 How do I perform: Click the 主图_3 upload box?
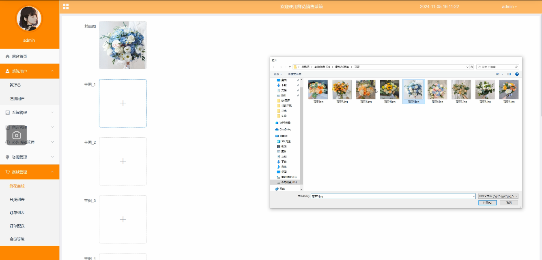pyautogui.click(x=123, y=219)
